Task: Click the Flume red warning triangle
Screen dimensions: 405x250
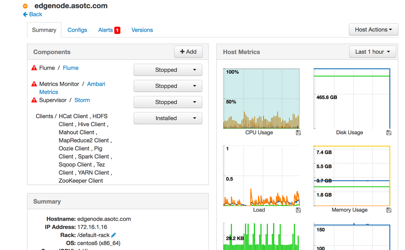Action: (x=34, y=68)
